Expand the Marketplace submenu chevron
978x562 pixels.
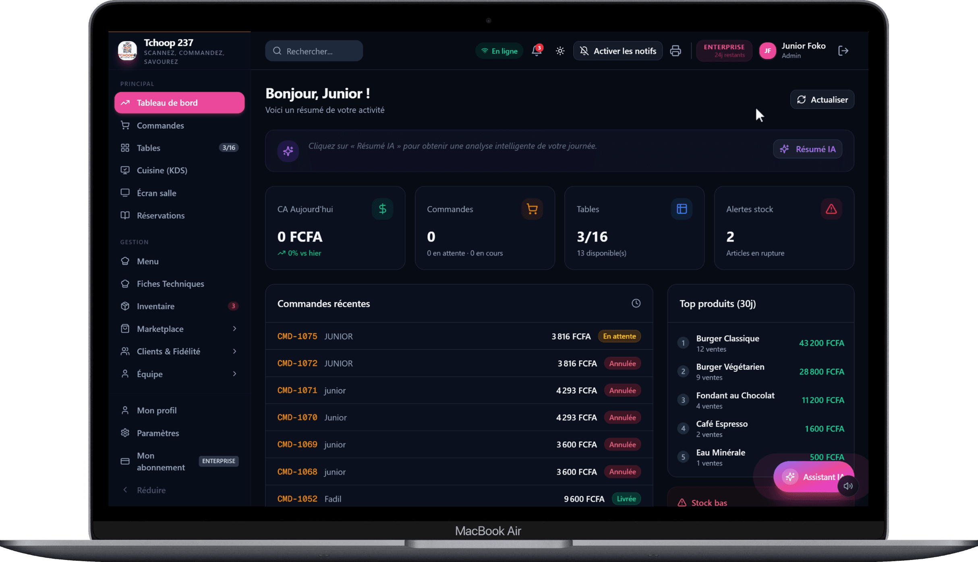(234, 329)
